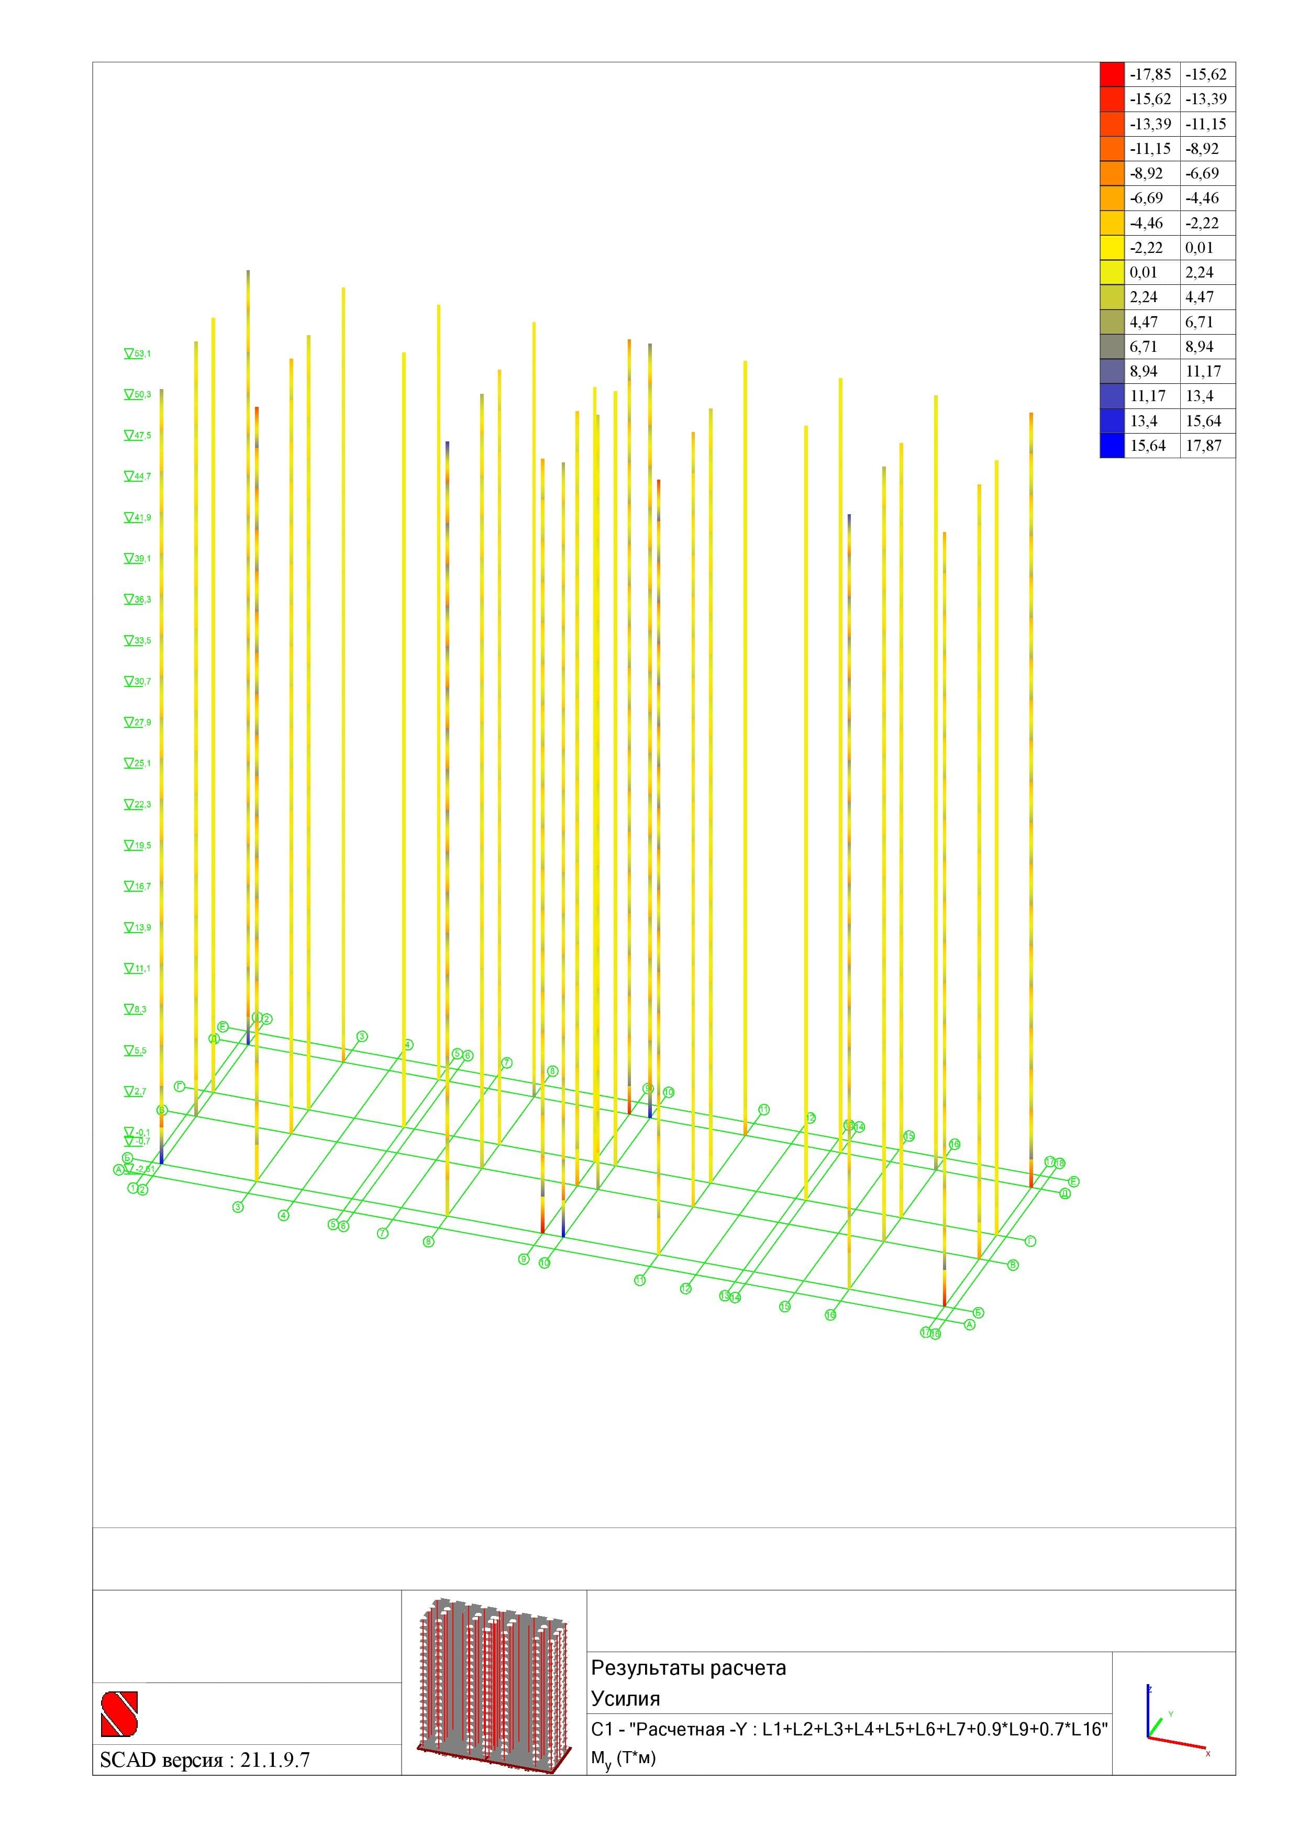The width and height of the screenshot is (1298, 1837).
Task: Select the swatch for range -15,62 to -13,39
Action: tap(1112, 99)
